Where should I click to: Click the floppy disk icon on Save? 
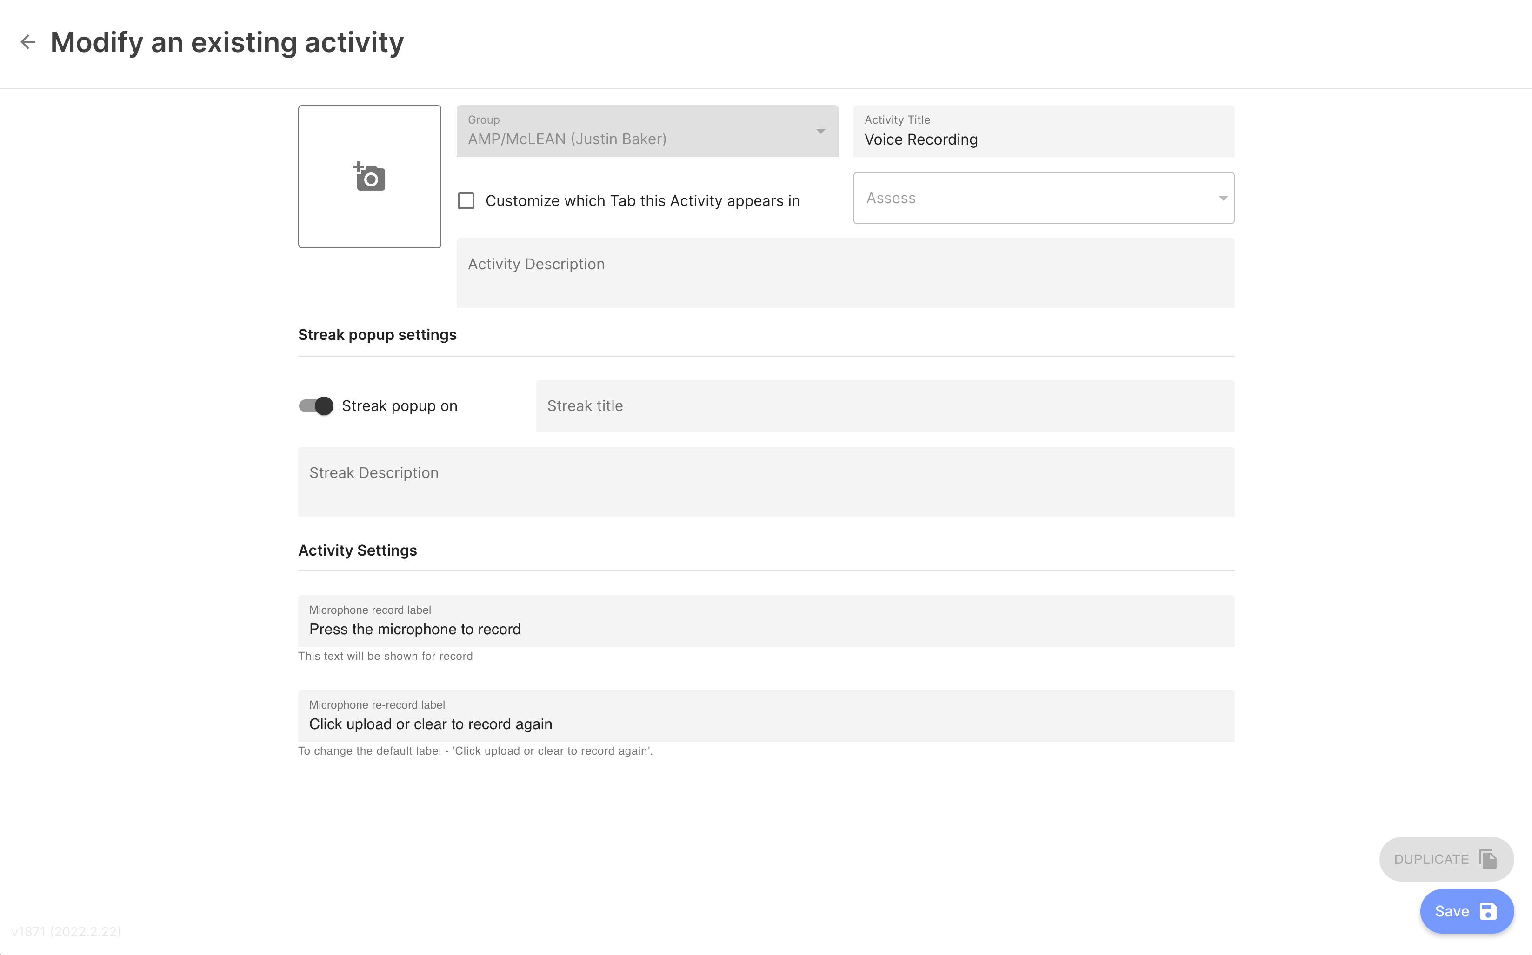(1488, 911)
